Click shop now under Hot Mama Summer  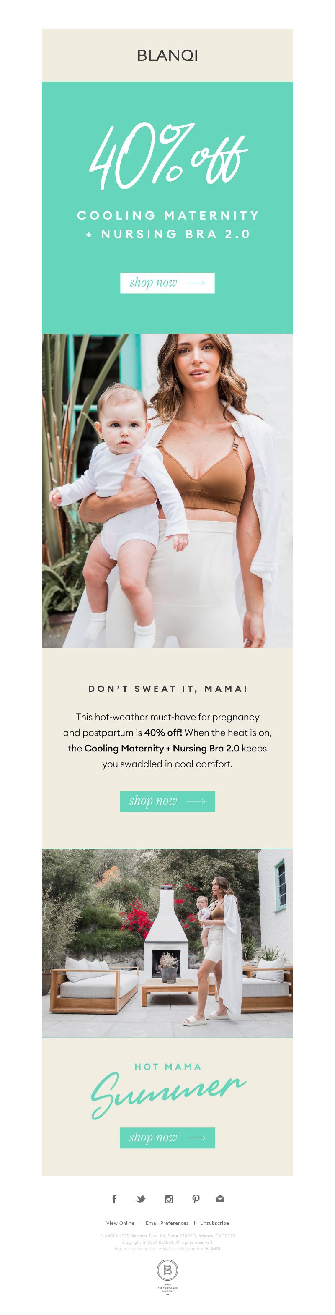coord(167,1138)
